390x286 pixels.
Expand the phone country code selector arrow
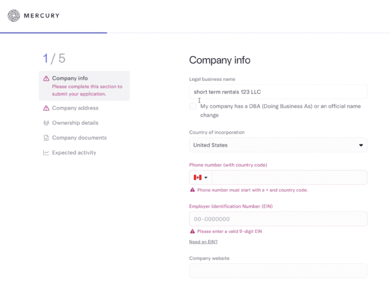point(206,178)
